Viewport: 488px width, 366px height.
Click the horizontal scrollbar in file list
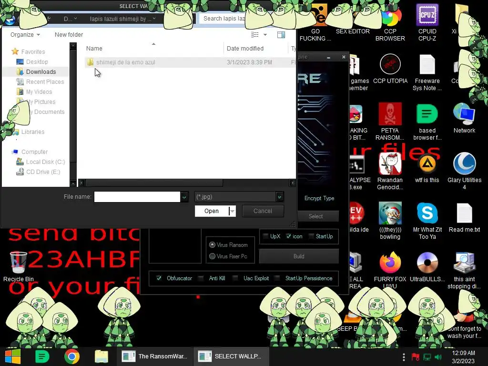point(154,183)
